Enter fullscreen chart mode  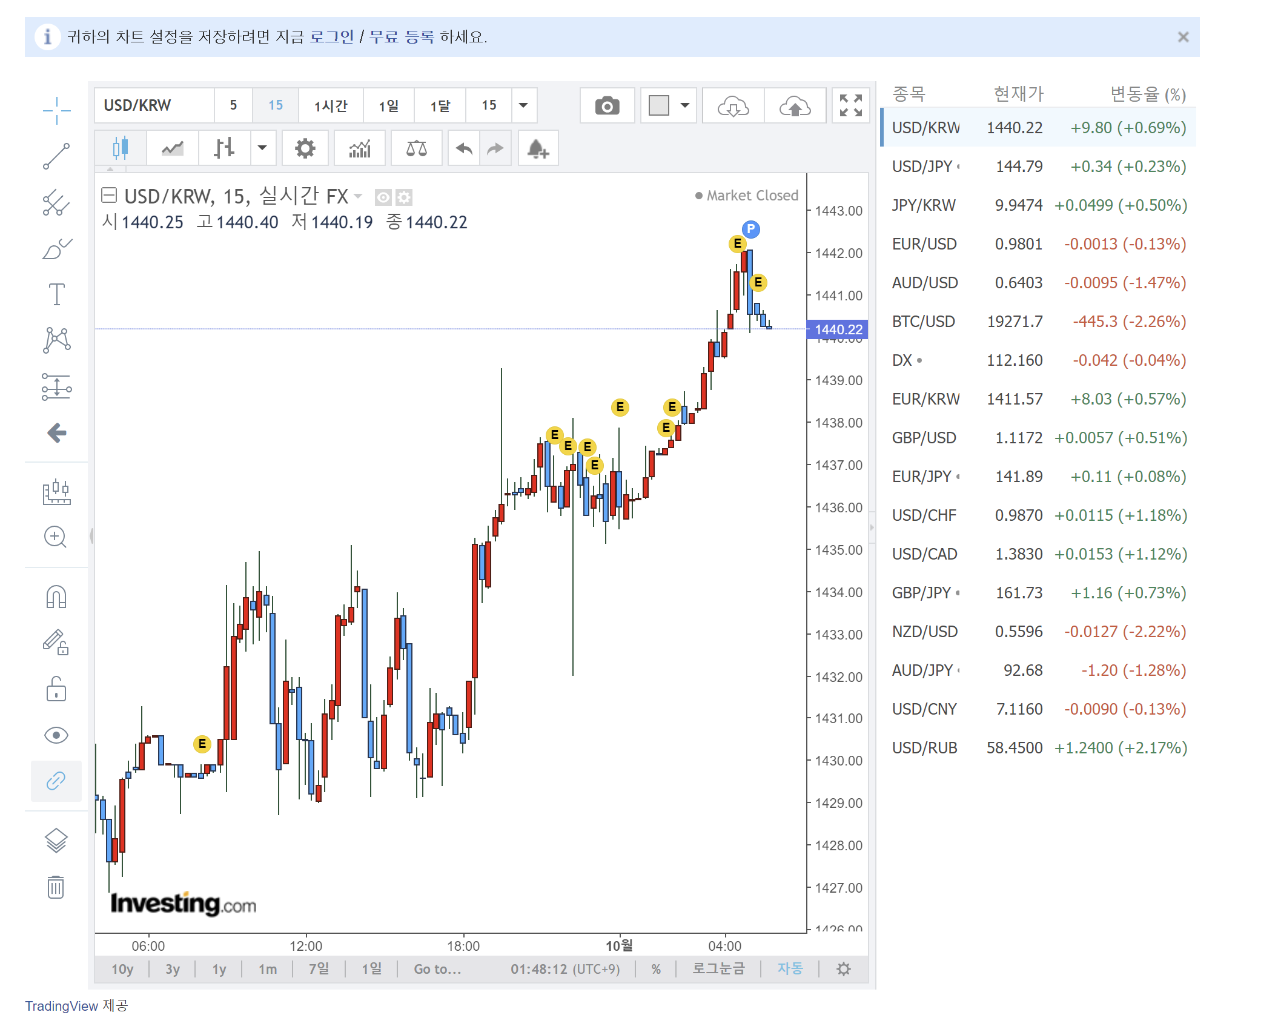click(x=850, y=106)
